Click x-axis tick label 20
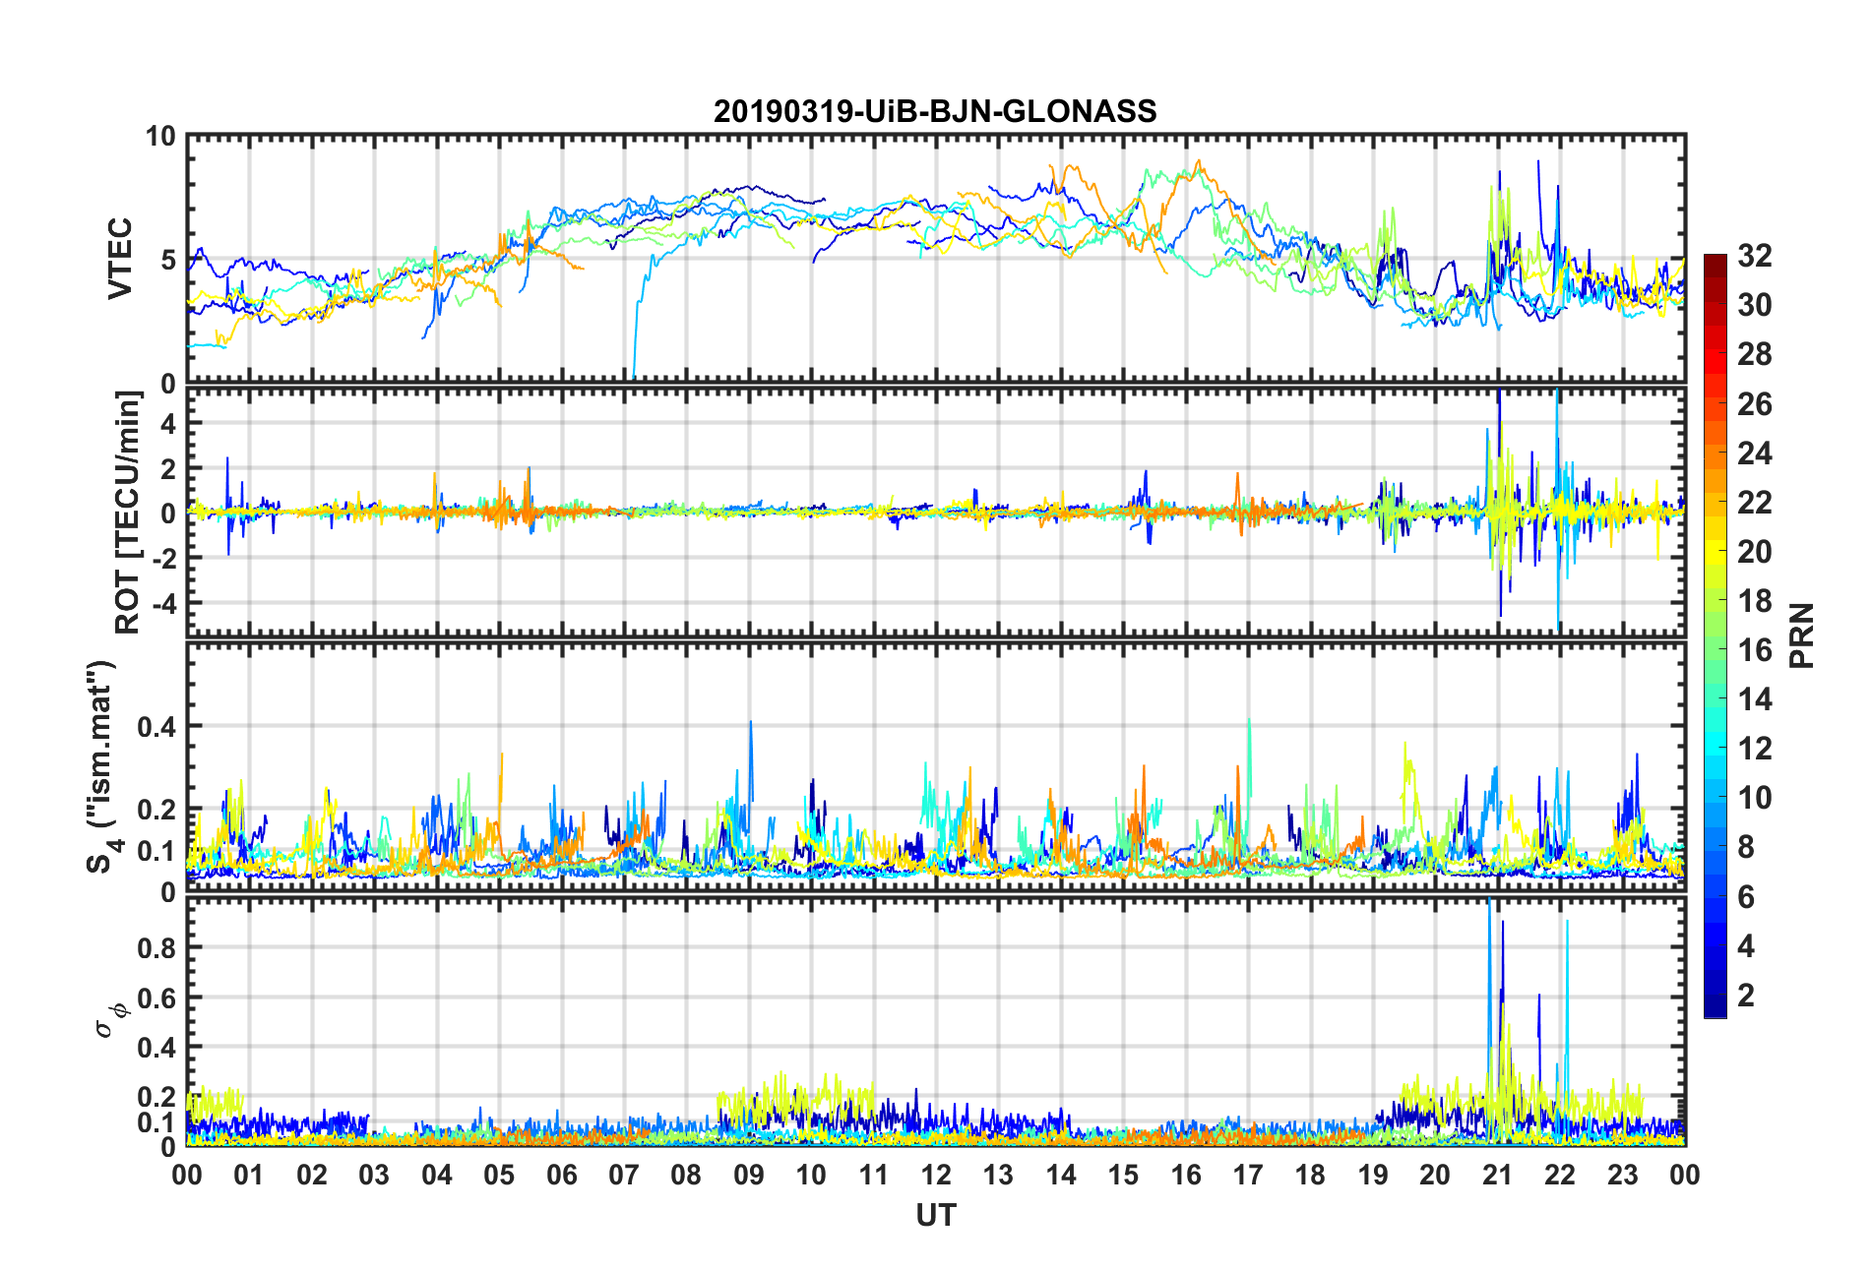This screenshot has height=1271, width=1872. click(x=1435, y=1175)
